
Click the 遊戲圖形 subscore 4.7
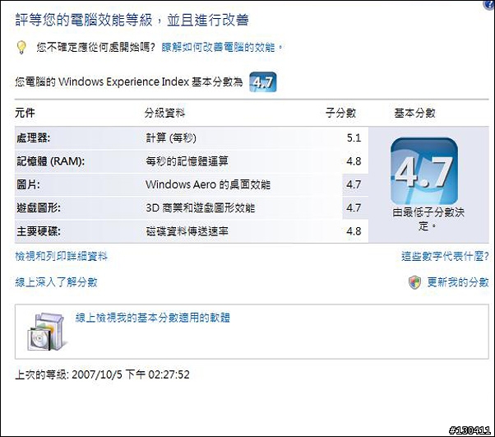coord(354,208)
